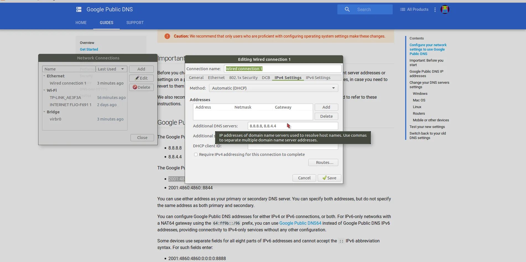Click the Additional DNS servers input field
The image size is (526, 262).
click(x=293, y=126)
